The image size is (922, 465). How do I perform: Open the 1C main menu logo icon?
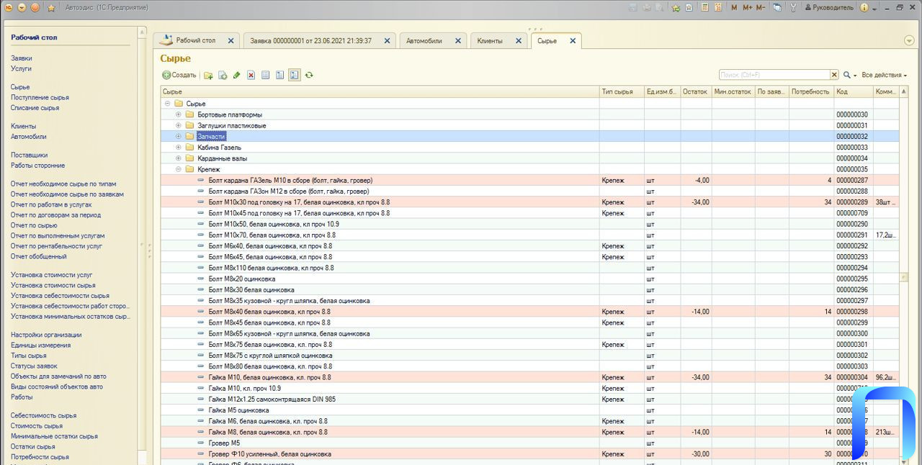point(9,7)
